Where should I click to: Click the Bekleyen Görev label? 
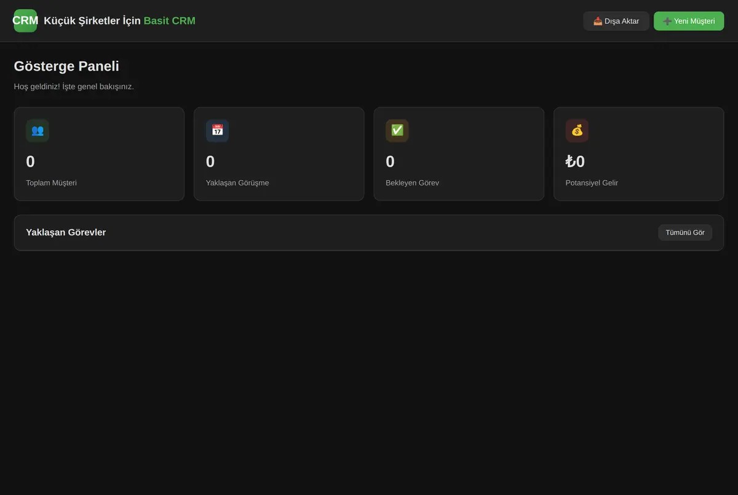point(412,183)
